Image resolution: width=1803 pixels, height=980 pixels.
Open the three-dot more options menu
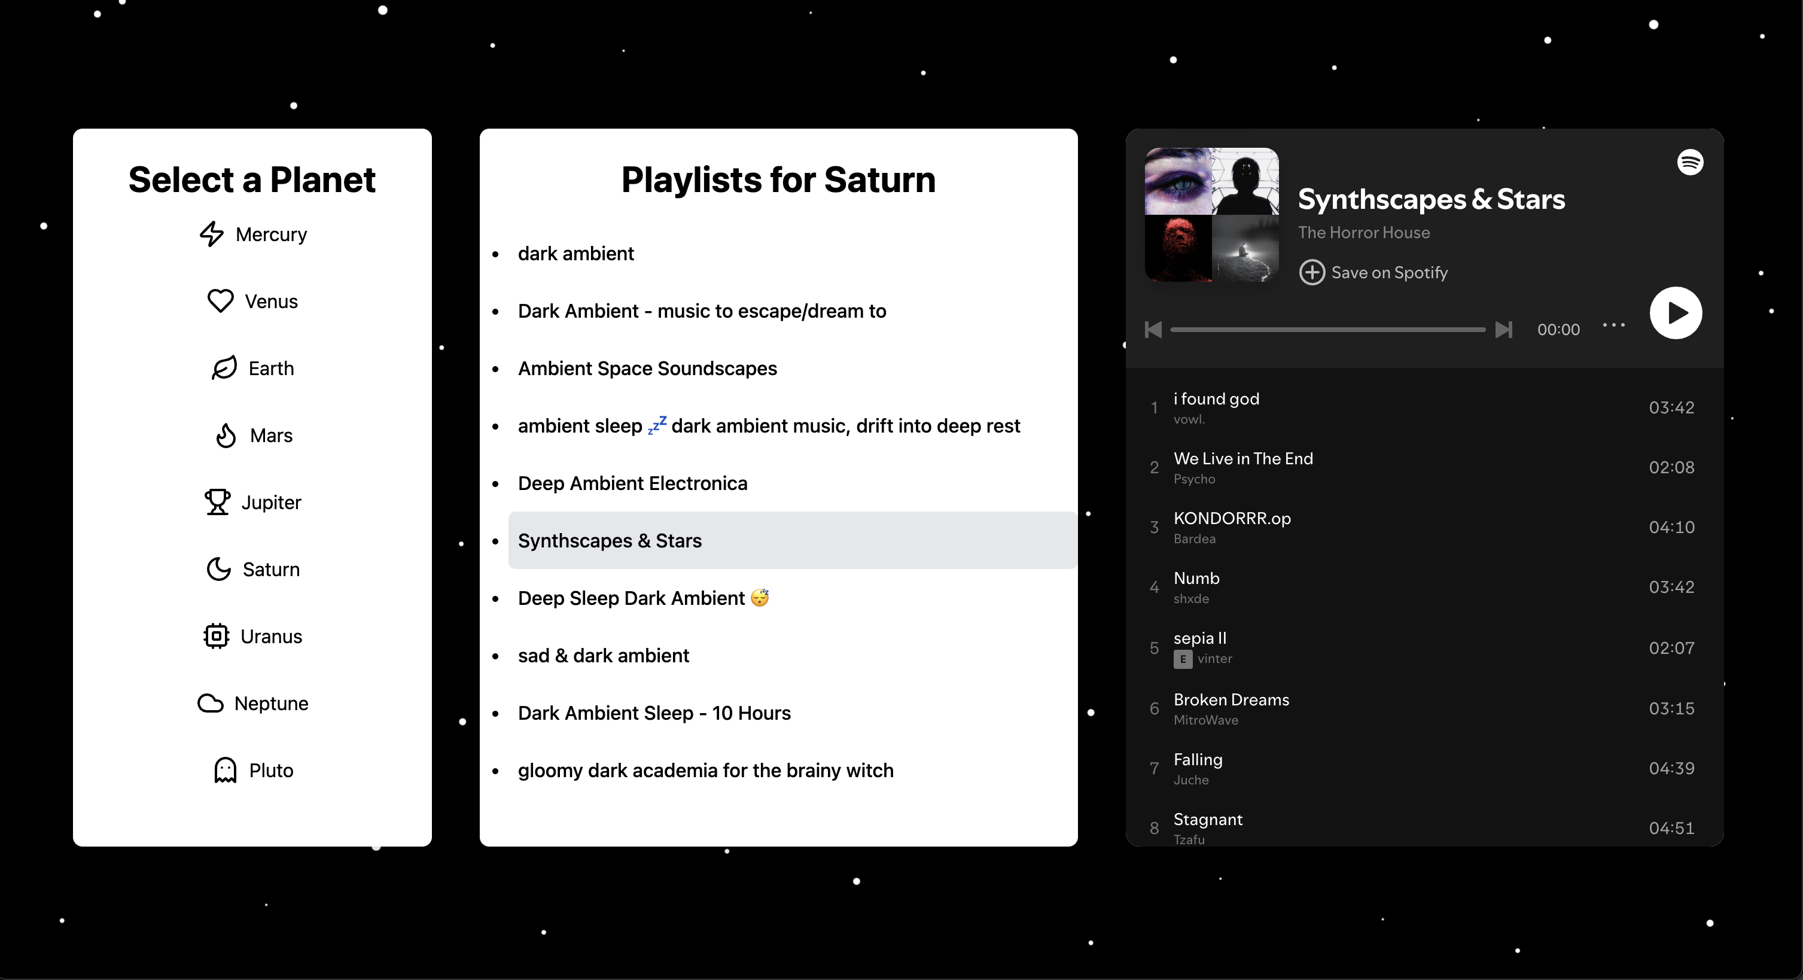pos(1613,325)
